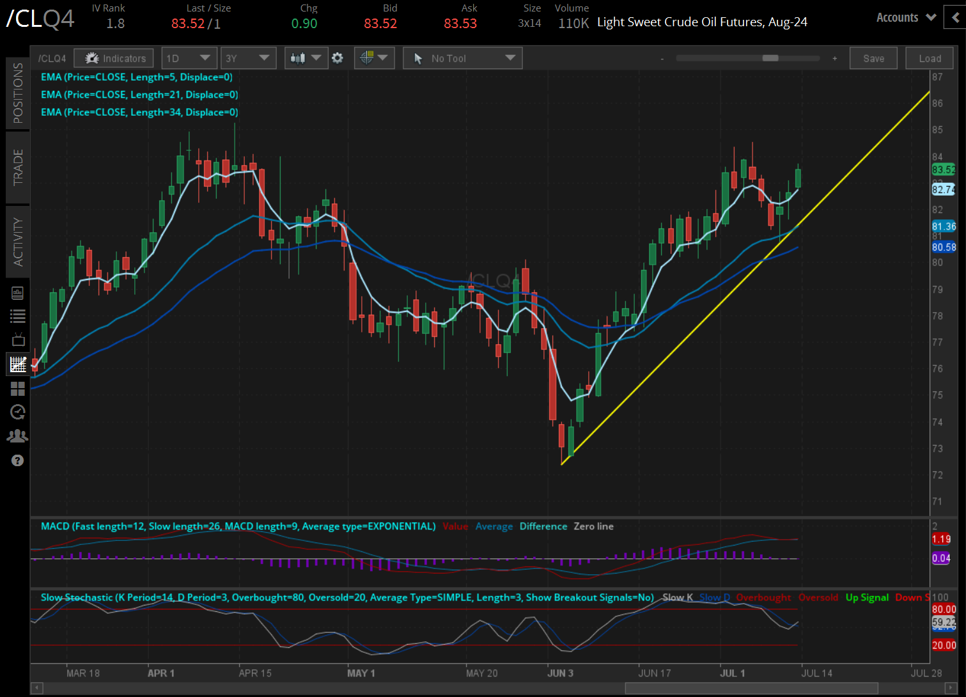Click the large /CLQ4 ticker header
The height and width of the screenshot is (697, 966).
point(40,19)
